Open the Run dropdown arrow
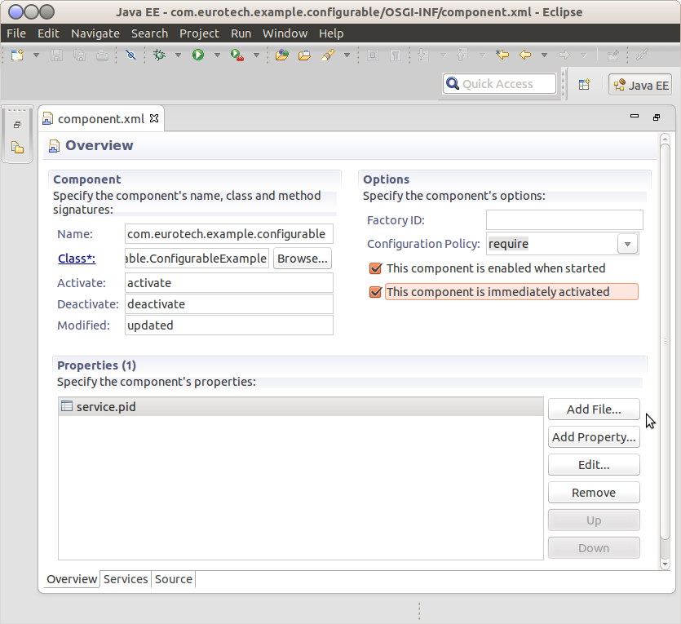The width and height of the screenshot is (681, 624). coord(217,55)
